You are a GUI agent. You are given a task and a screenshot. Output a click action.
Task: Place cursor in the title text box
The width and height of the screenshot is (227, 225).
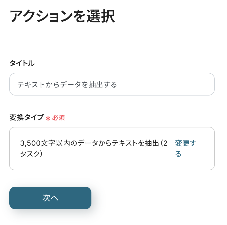tap(112, 84)
